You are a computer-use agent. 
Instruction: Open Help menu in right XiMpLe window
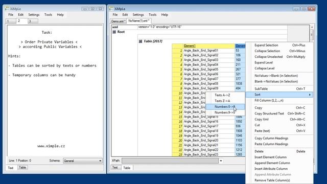pos(165,15)
